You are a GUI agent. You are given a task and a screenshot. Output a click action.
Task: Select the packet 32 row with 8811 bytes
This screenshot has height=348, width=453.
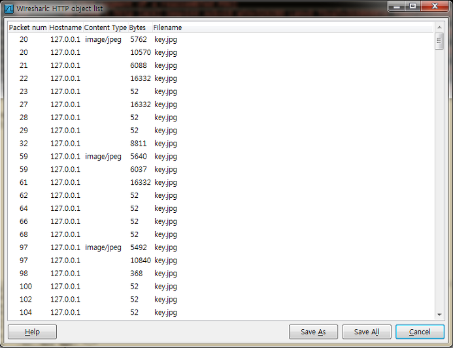pos(221,144)
